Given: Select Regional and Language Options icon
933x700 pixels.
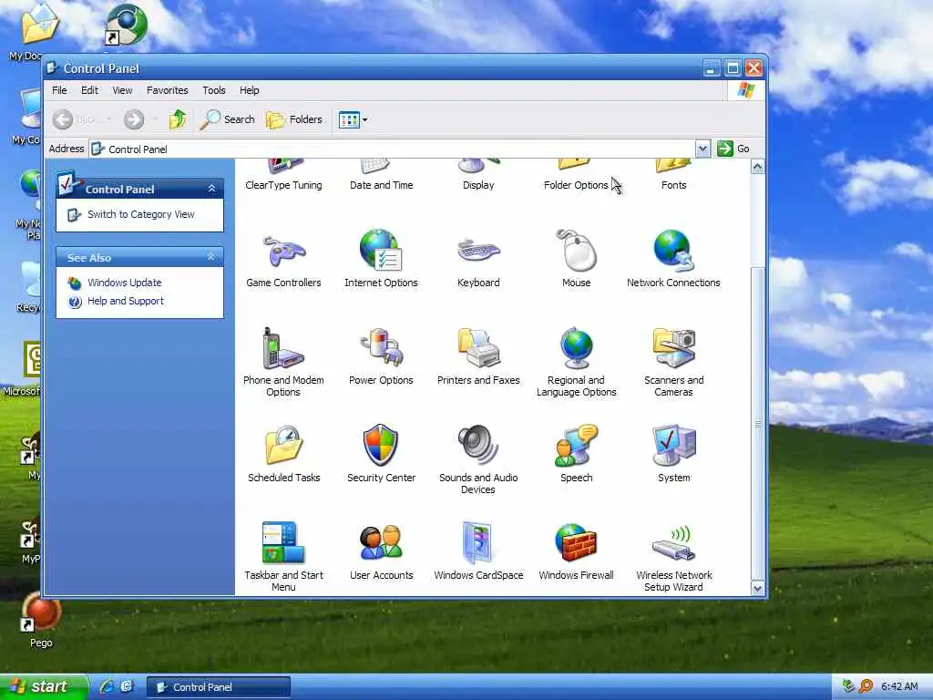Looking at the screenshot, I should pos(576,348).
